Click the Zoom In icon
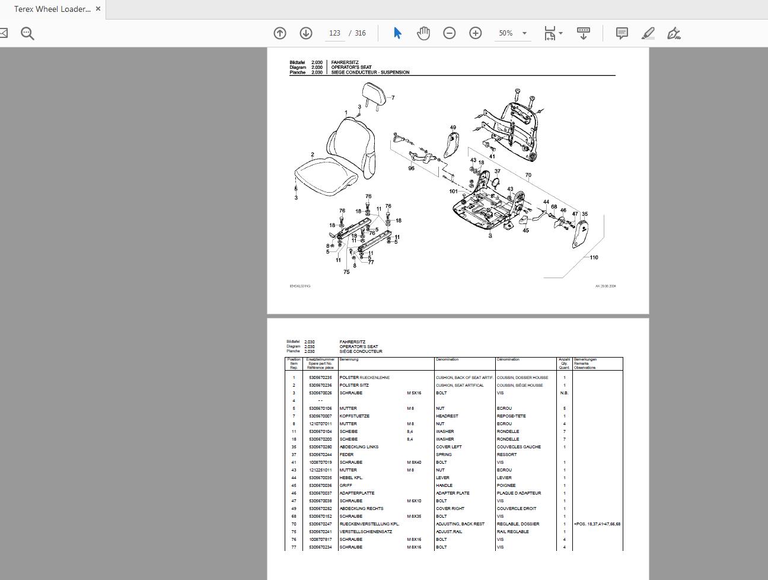The image size is (768, 580). coord(475,33)
